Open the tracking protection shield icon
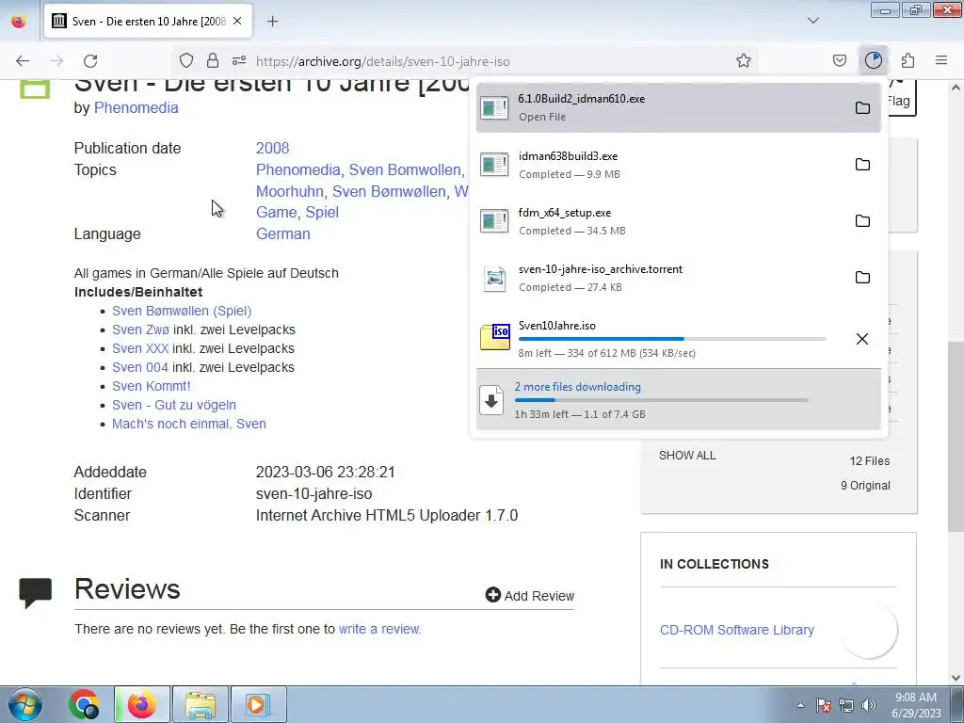This screenshot has width=964, height=723. (186, 60)
